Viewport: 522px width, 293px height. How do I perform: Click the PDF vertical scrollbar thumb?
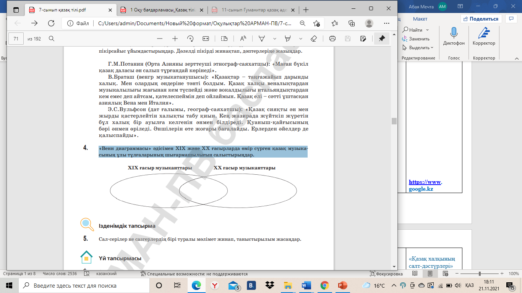point(394,121)
